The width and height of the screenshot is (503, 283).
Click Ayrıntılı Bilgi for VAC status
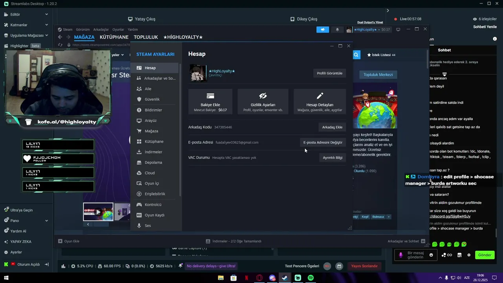tap(332, 158)
